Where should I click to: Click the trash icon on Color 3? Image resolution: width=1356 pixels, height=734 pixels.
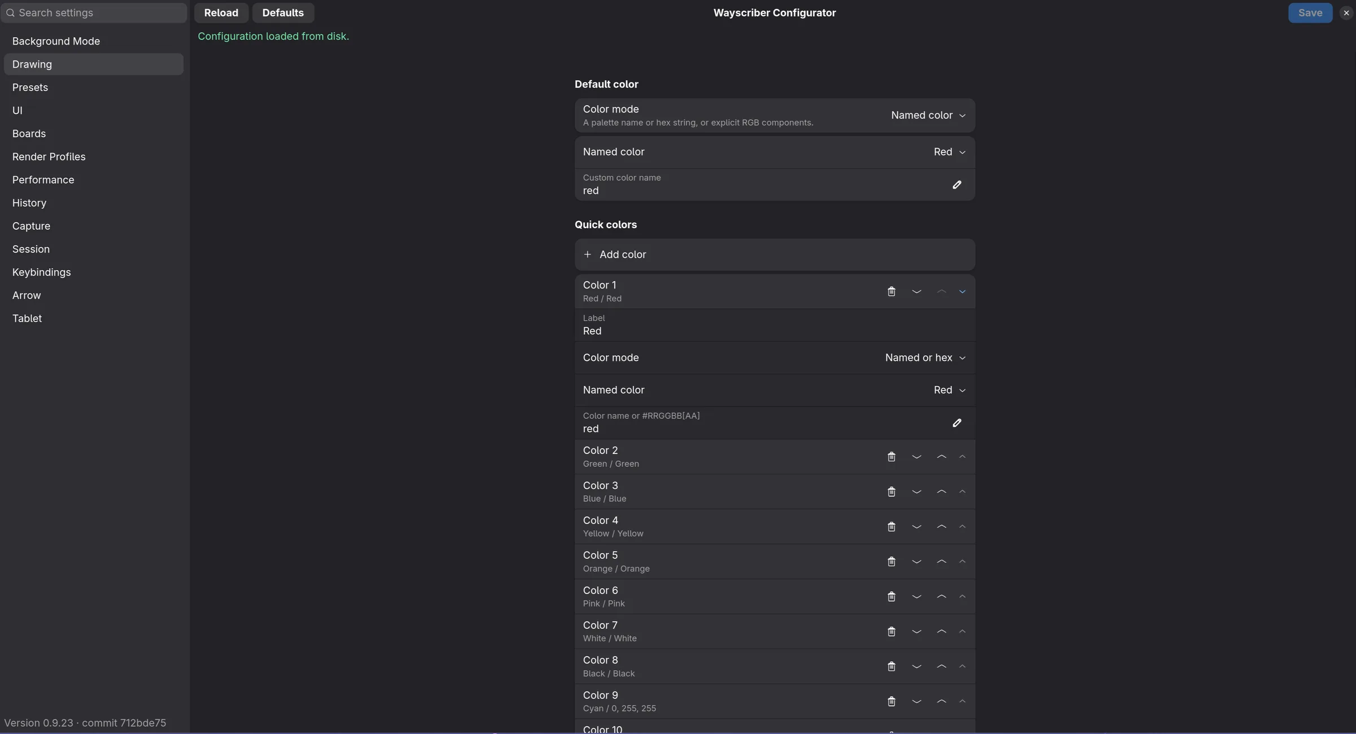[x=892, y=492]
